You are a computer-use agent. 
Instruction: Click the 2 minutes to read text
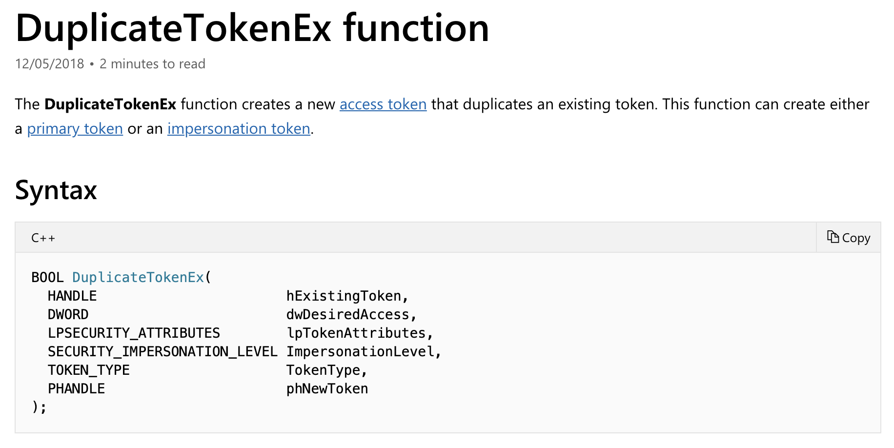tap(152, 64)
